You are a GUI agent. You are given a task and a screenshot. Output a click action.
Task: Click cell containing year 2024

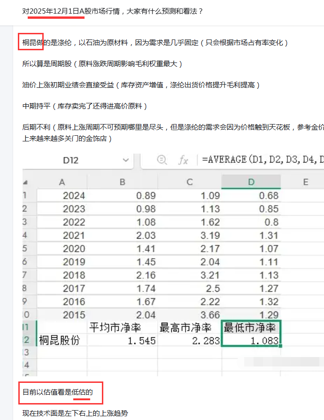coord(62,195)
